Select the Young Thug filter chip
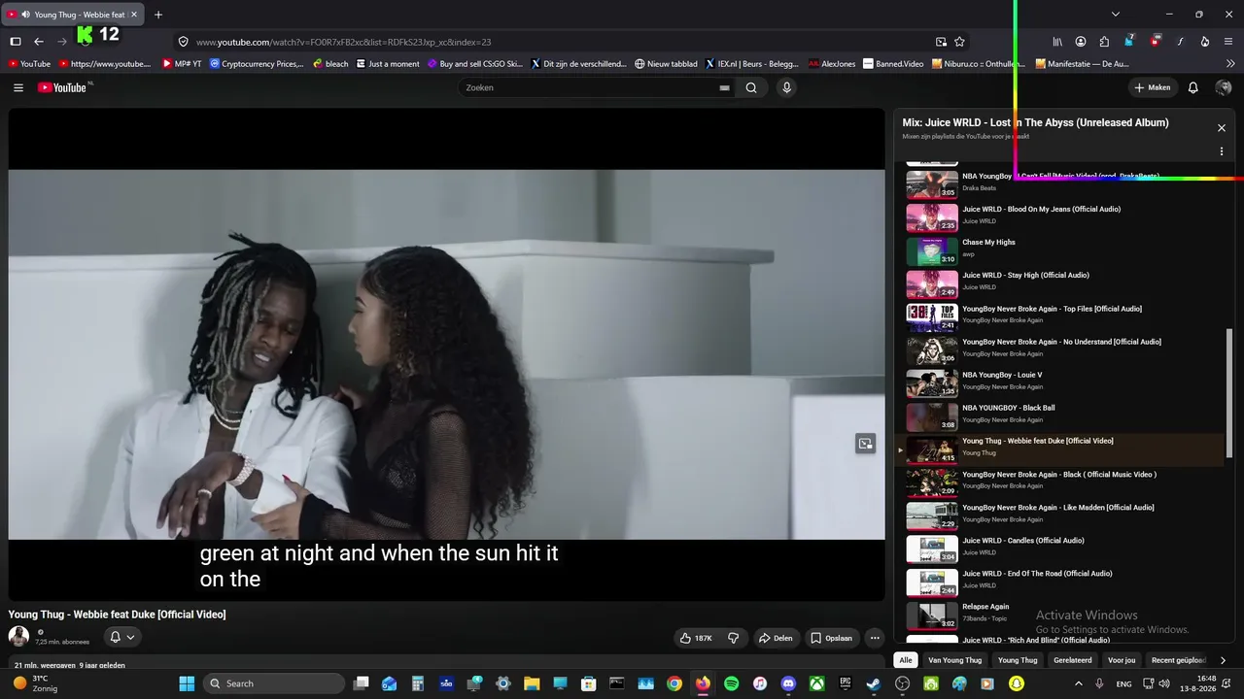This screenshot has width=1244, height=699. 1018,660
